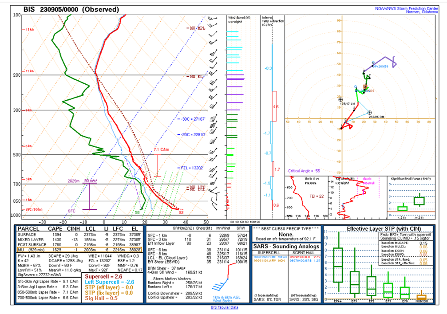Viewport: 447px width, 314px height.
Task: Click the CINH column header
Action: point(73,229)
